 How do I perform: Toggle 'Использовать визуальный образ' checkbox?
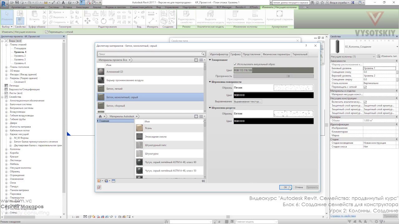point(235,64)
